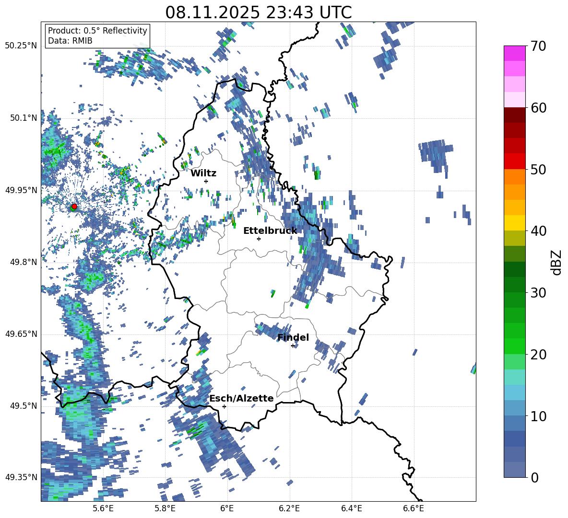Screen dimensions: 568x518
Task: Click the 49.95°N latitude label
Action: [x=21, y=190]
